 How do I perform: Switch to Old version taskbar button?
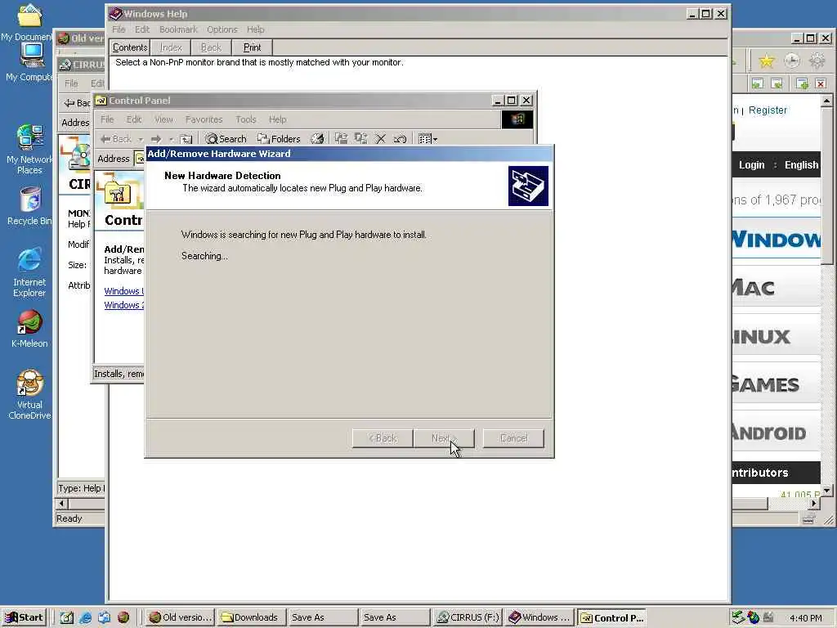click(181, 617)
